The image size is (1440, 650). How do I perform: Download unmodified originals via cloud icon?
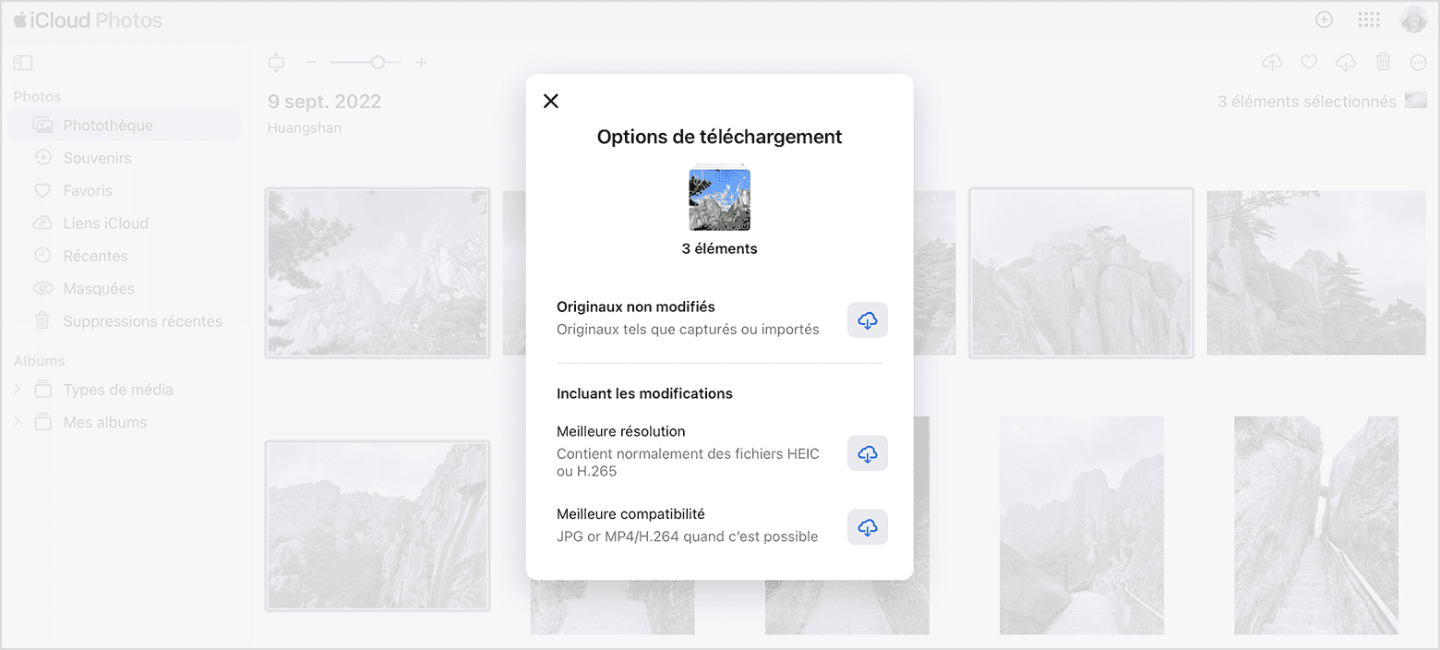tap(868, 320)
